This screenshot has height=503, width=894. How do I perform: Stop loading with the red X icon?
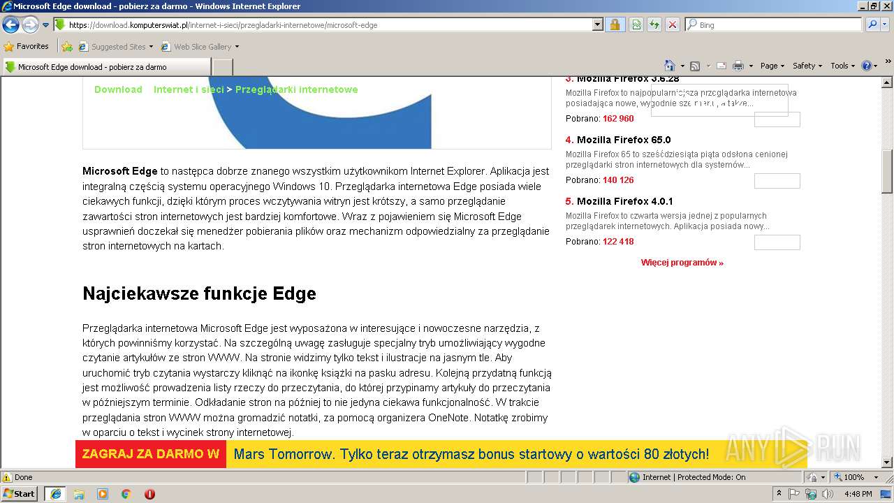coord(673,24)
